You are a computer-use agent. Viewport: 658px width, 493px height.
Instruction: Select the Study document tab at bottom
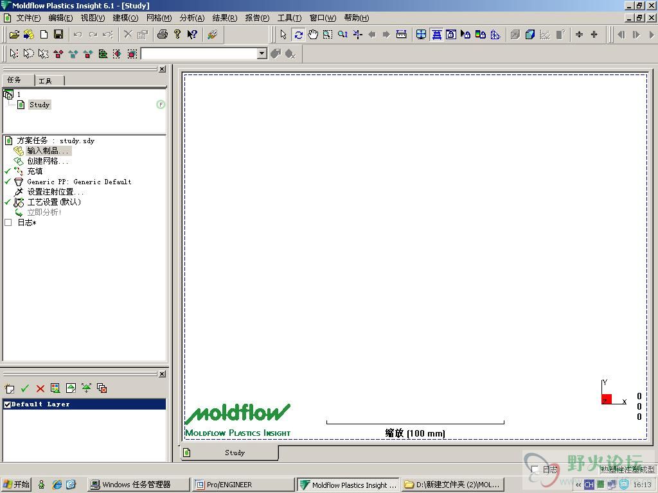tap(230, 453)
